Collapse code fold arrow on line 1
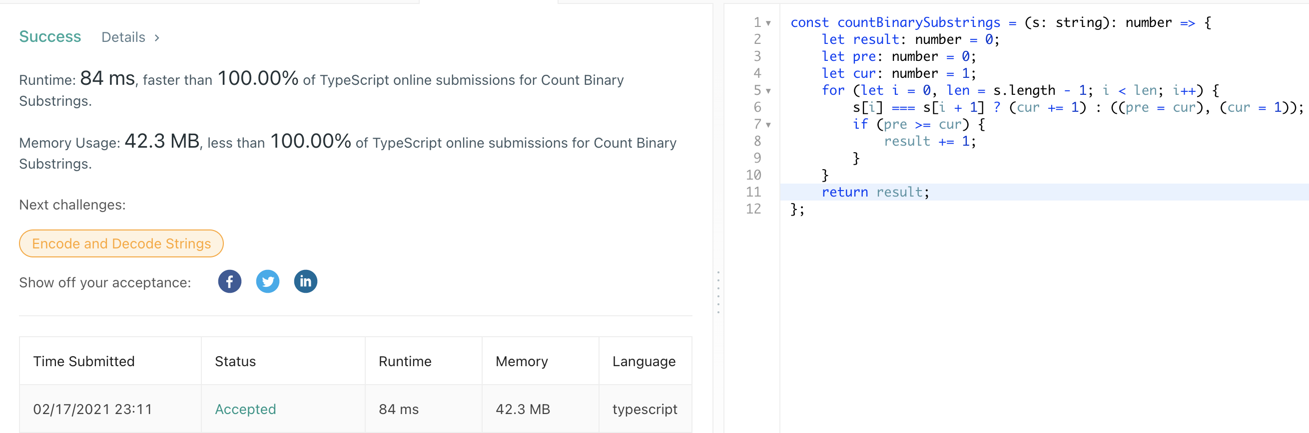 (x=768, y=23)
